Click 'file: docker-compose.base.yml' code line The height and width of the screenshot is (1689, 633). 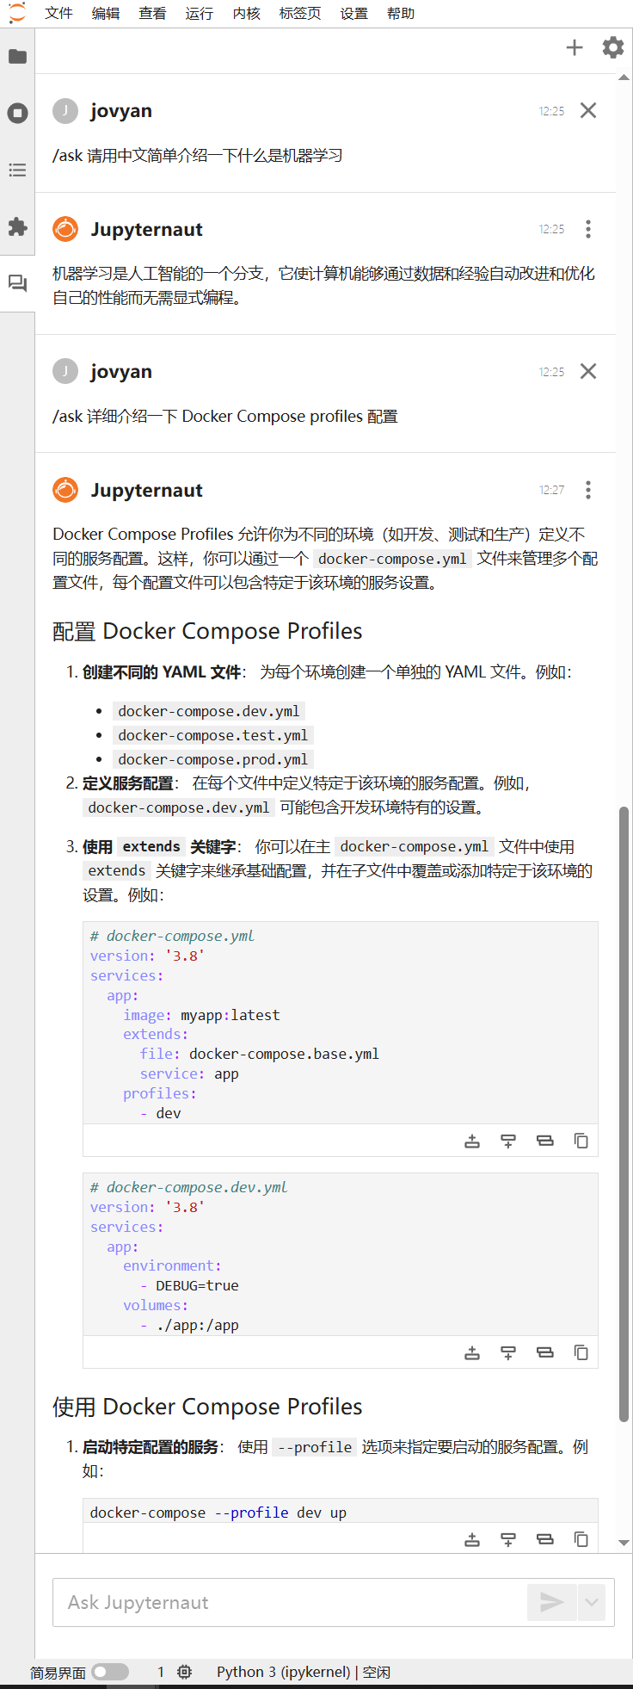click(260, 1054)
